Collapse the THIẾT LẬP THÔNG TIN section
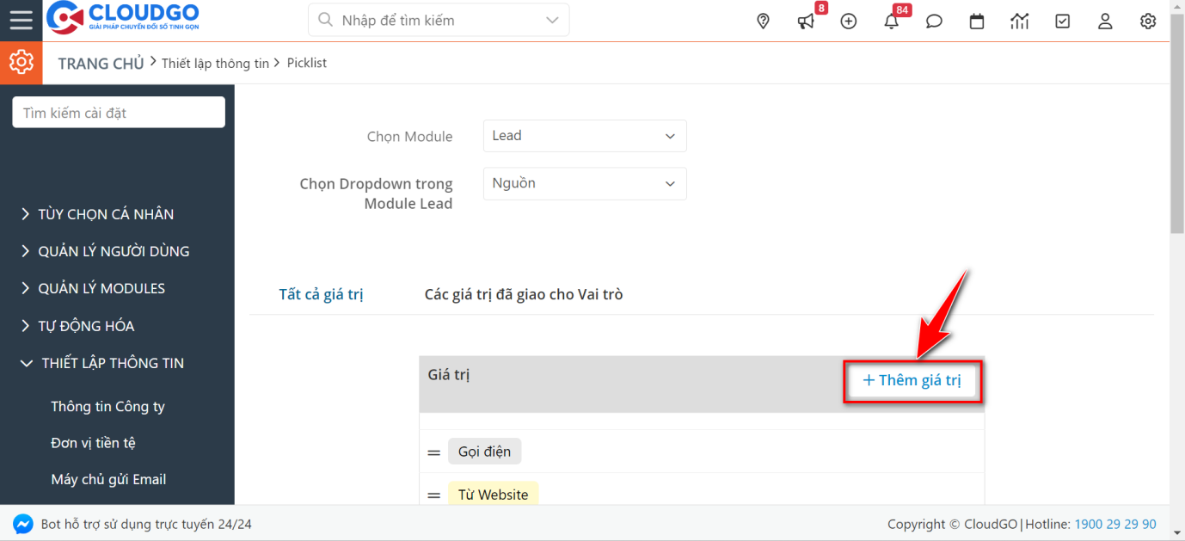 [x=111, y=362]
